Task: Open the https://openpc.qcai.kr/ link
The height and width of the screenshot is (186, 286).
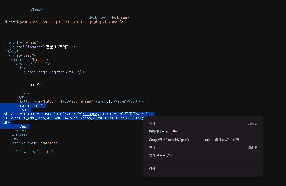Action: pos(60,72)
